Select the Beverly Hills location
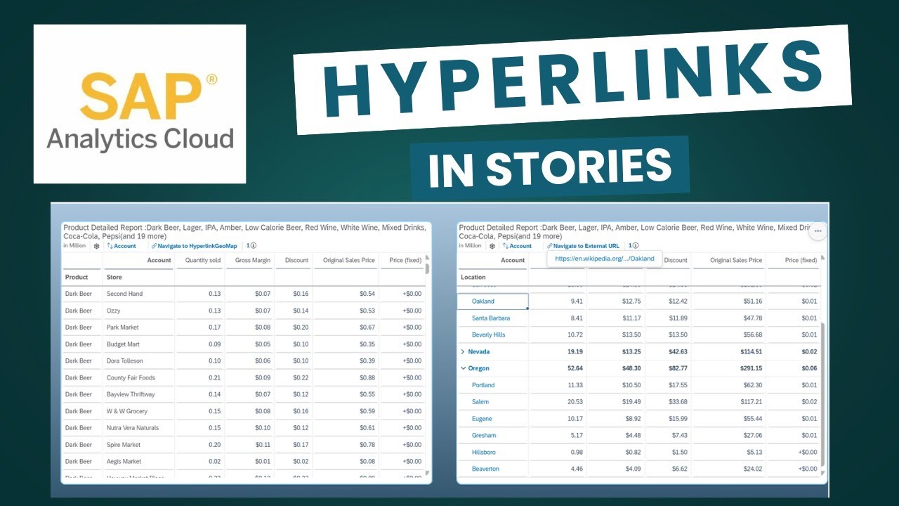The width and height of the screenshot is (899, 506). tap(488, 335)
